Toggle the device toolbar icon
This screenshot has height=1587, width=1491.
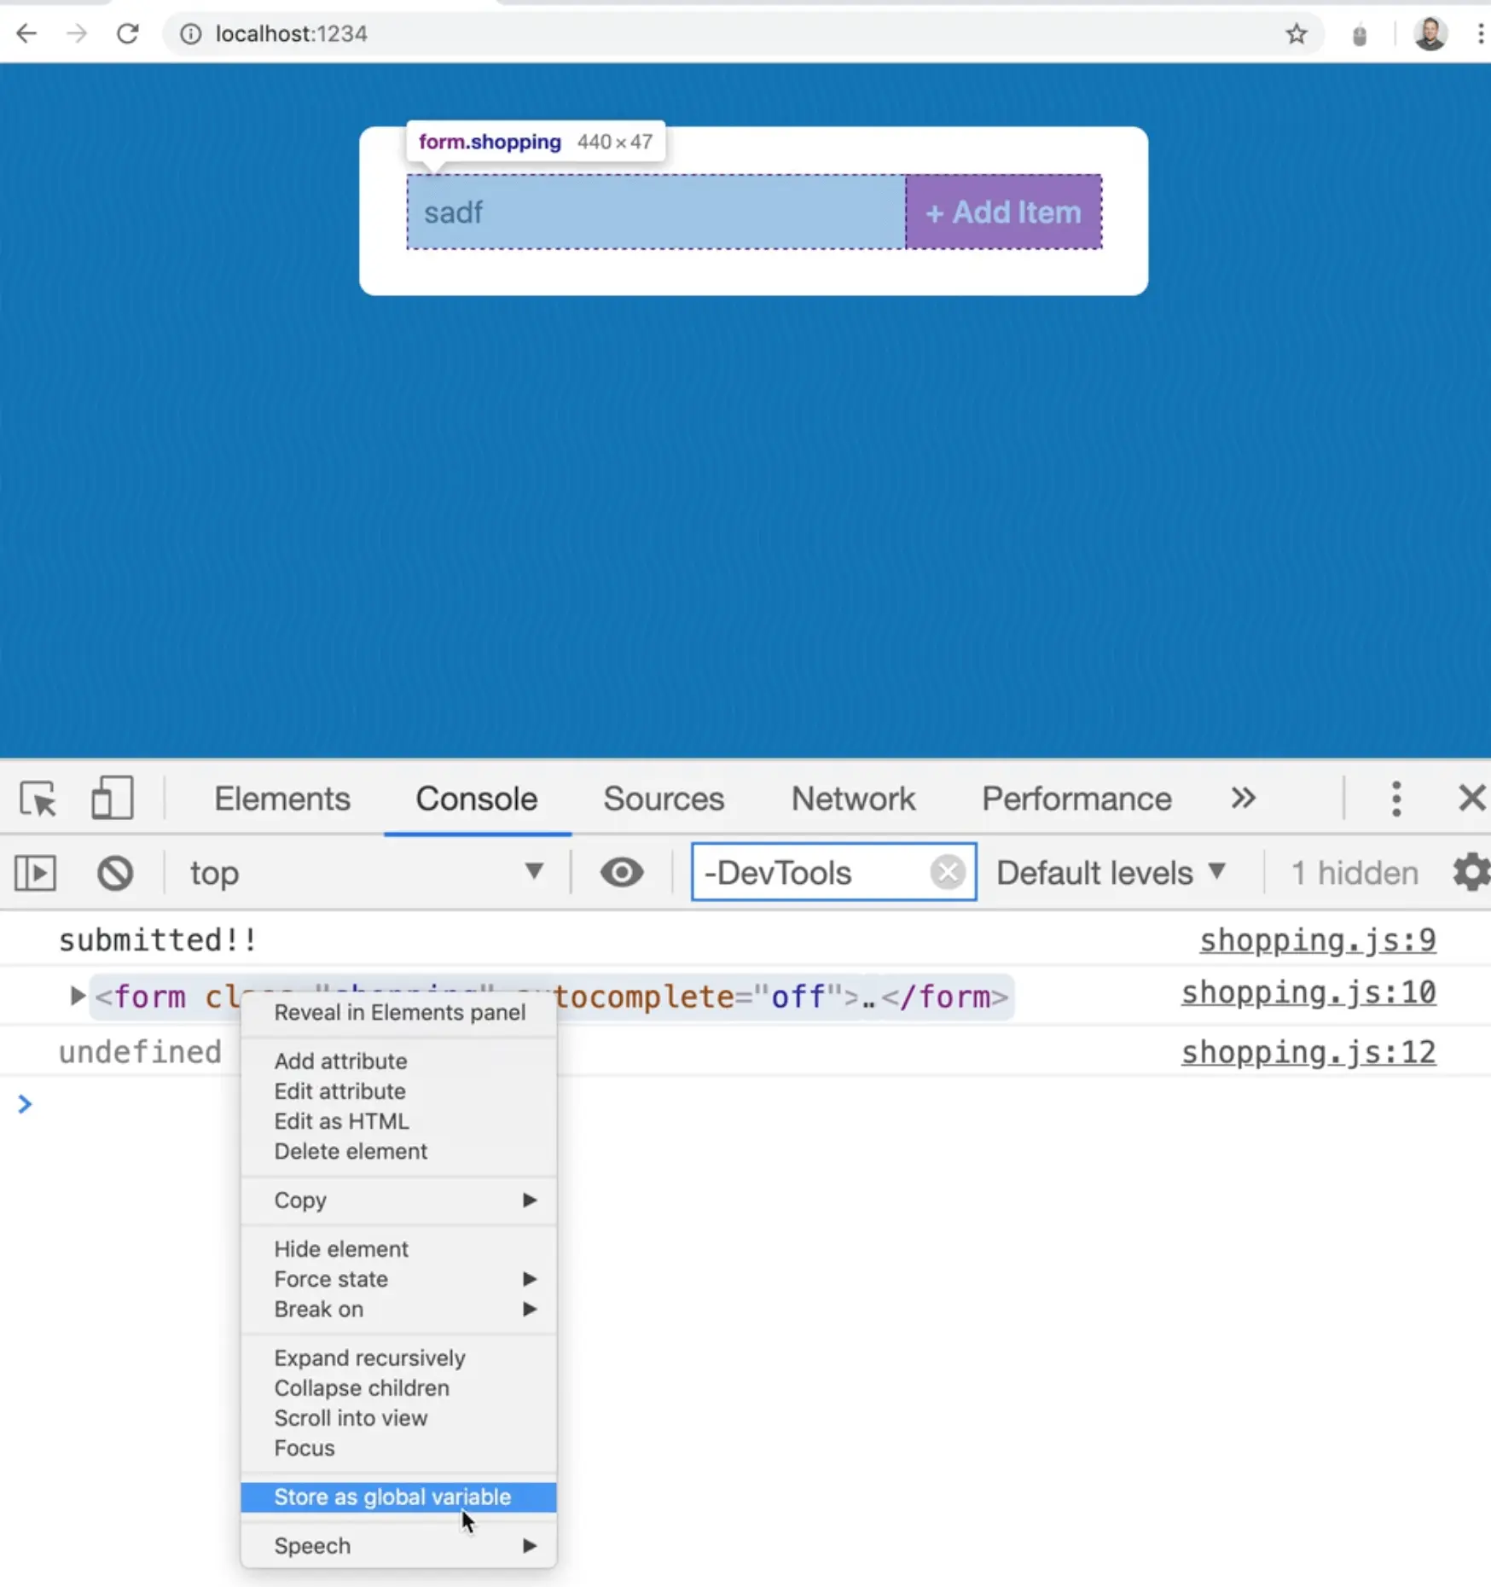[x=112, y=799]
